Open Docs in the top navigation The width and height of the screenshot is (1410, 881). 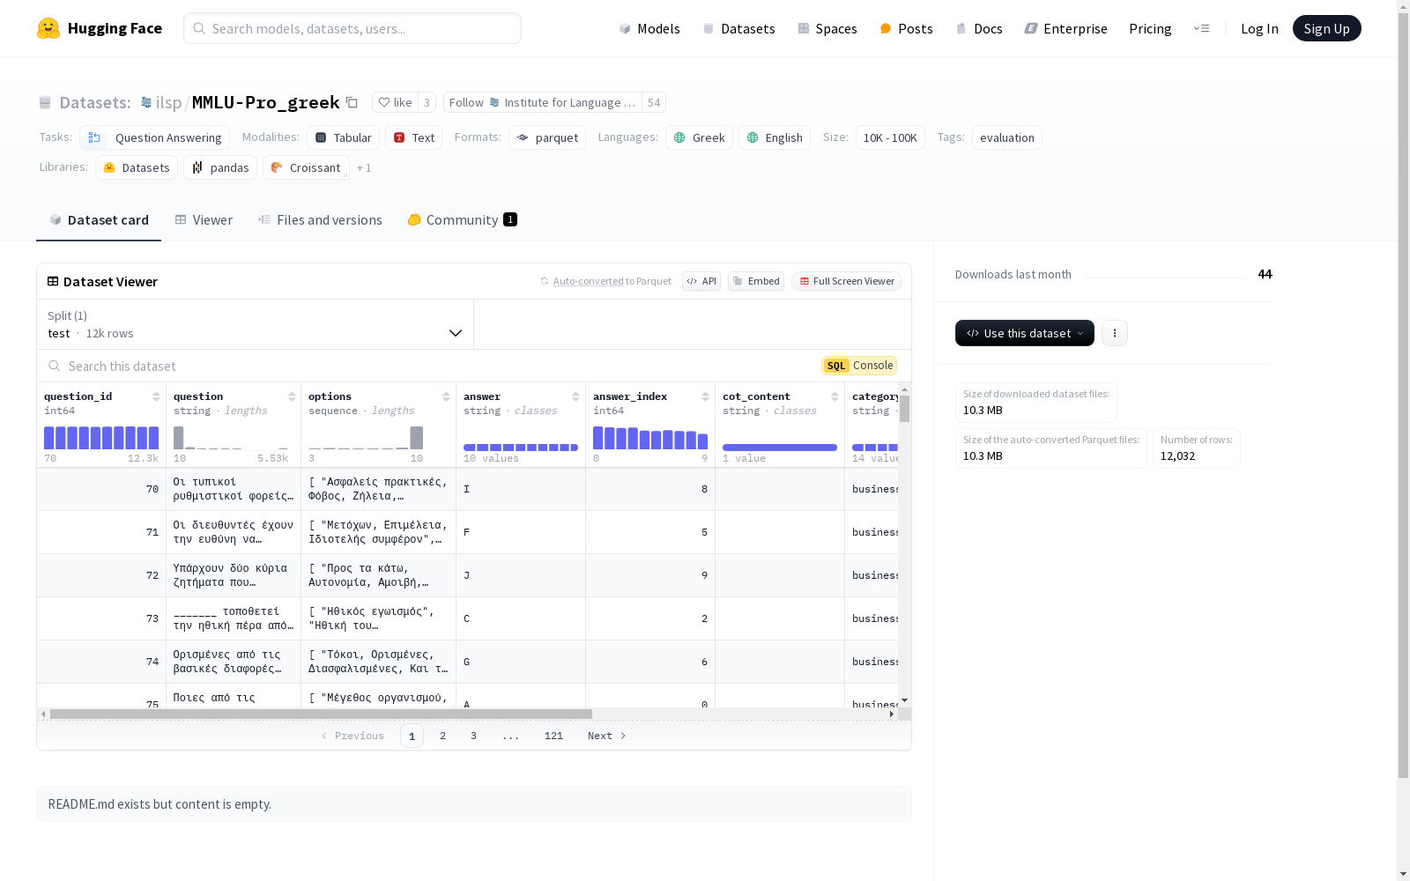click(x=979, y=28)
